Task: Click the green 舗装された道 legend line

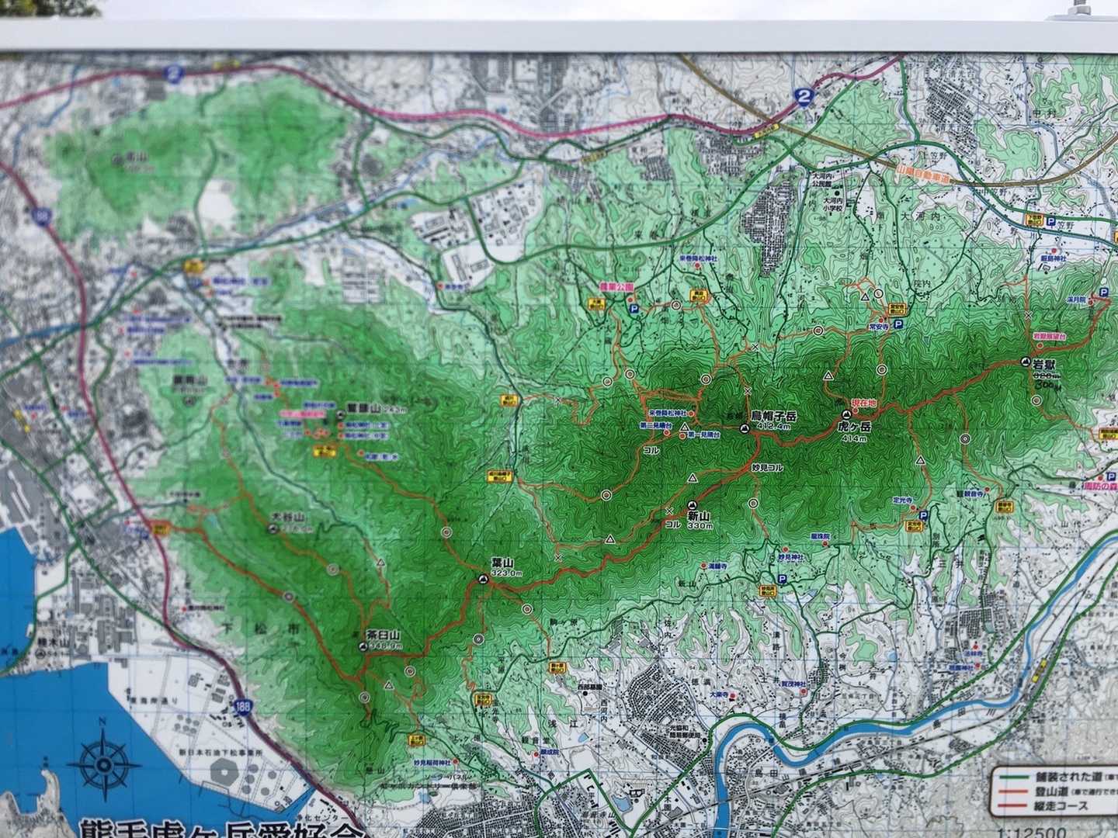Action: [1013, 776]
